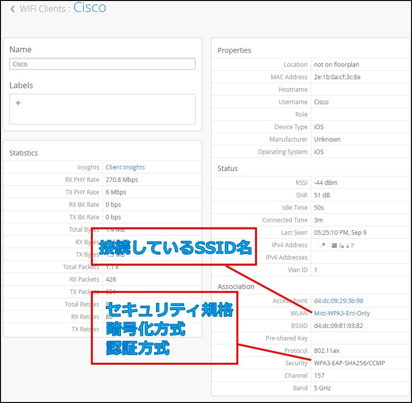This screenshot has width=412, height=403.
Task: Click the IPv6 Addresses label
Action: point(287,257)
